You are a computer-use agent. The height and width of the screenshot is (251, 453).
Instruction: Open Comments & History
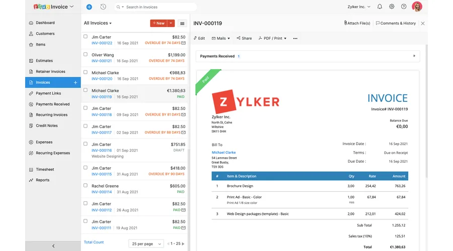396,23
